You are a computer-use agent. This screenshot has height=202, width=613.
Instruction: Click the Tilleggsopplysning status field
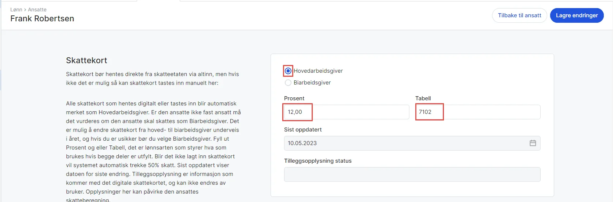click(x=412, y=174)
